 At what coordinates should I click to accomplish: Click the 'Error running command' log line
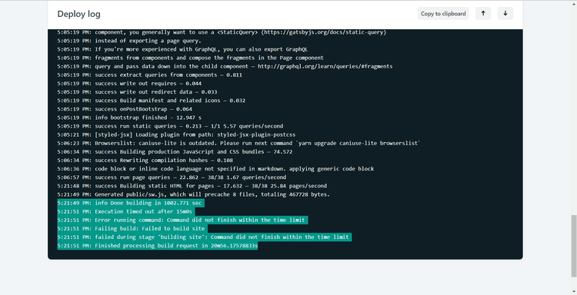pyautogui.click(x=182, y=220)
